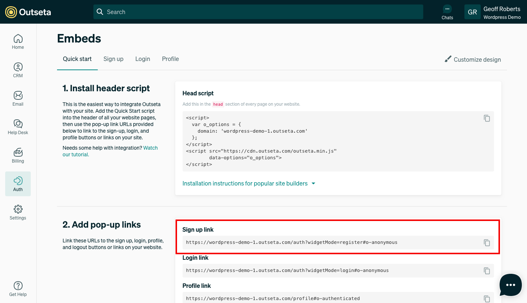Screen dimensions: 527x303
Task: Open Settings gear in sidebar
Action: pos(18,212)
